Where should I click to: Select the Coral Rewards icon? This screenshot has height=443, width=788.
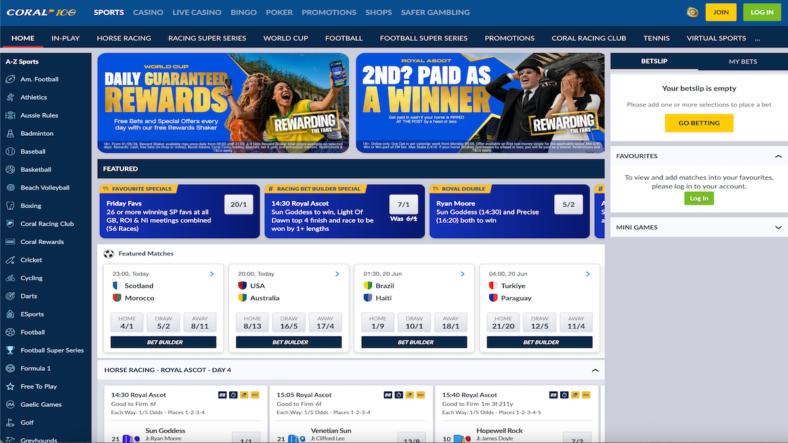[10, 242]
